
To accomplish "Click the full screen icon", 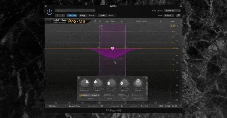I will click(x=181, y=21).
